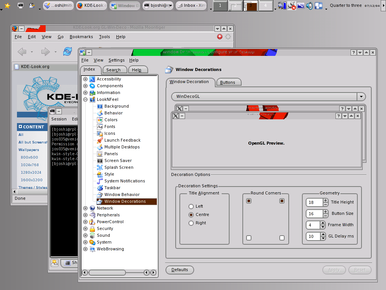Click the browser Reload icon
The image size is (386, 290).
[x=67, y=51]
